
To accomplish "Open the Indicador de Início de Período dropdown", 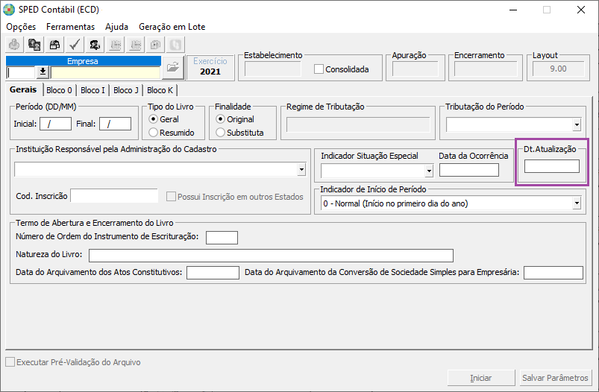I will pos(577,203).
